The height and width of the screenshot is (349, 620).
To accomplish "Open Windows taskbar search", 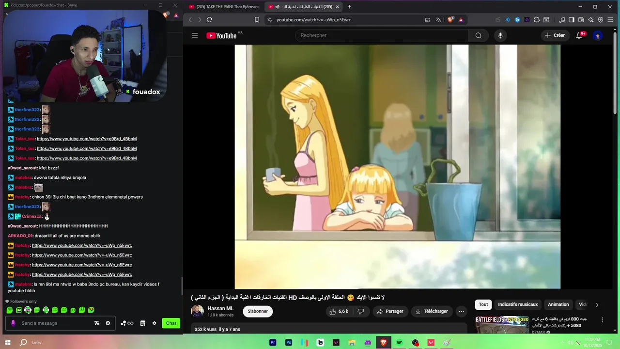I will point(23,342).
